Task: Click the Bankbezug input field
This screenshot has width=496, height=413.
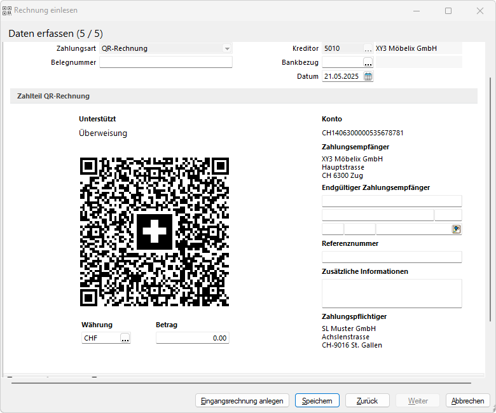Action: coord(343,62)
